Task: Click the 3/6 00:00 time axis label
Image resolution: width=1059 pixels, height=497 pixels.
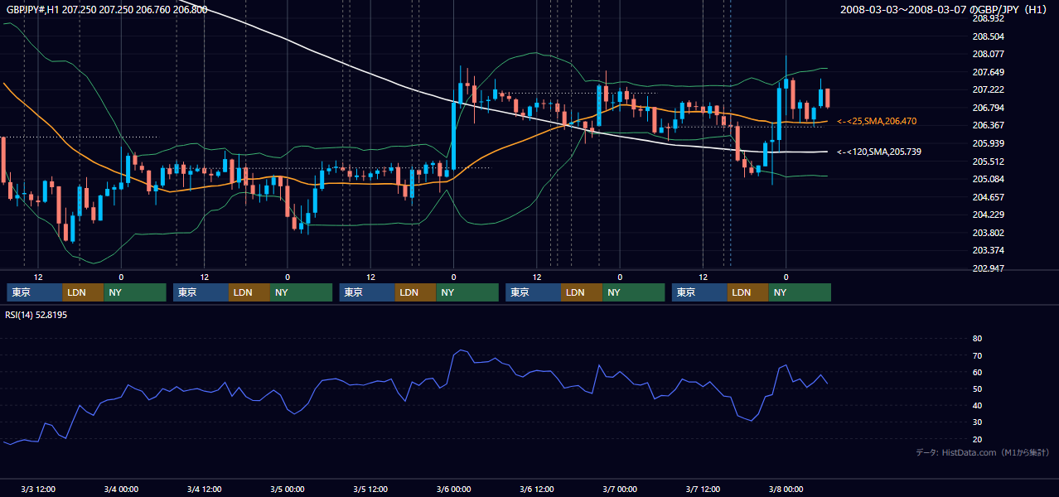Action: click(x=453, y=489)
